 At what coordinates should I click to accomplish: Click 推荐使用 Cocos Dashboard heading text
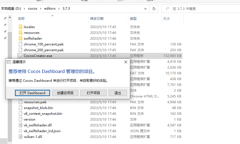52,71
